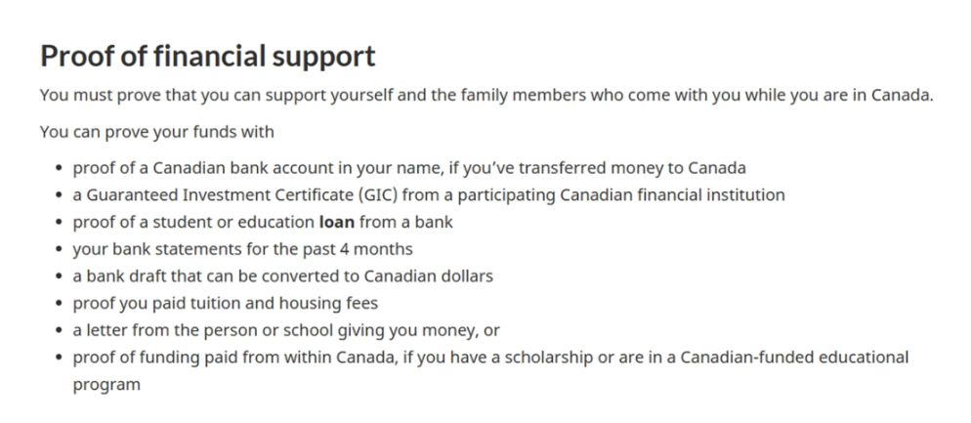Image resolution: width=971 pixels, height=423 pixels.
Task: Click the bank draft bullet item
Action: point(282,275)
